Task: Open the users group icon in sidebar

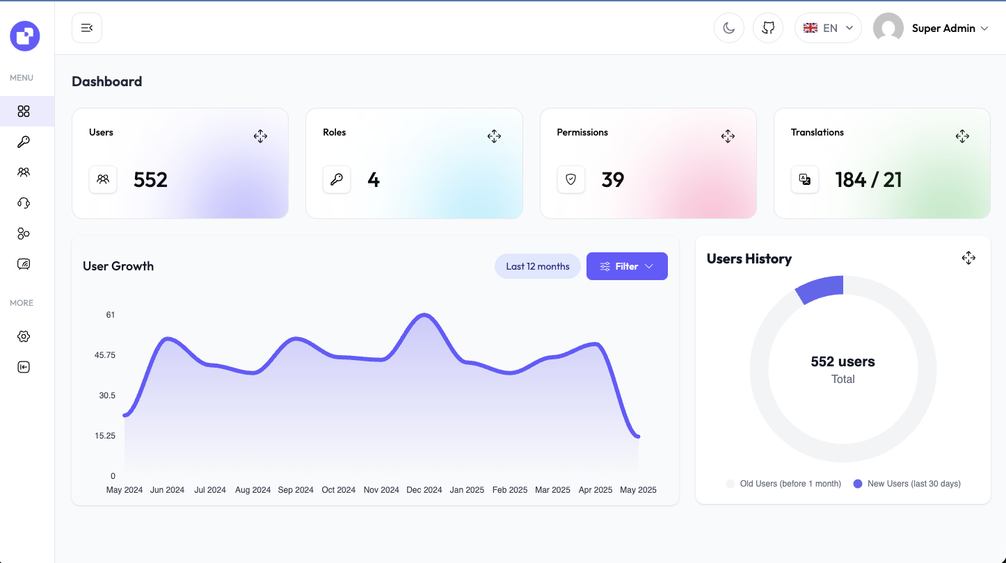Action: click(x=24, y=172)
